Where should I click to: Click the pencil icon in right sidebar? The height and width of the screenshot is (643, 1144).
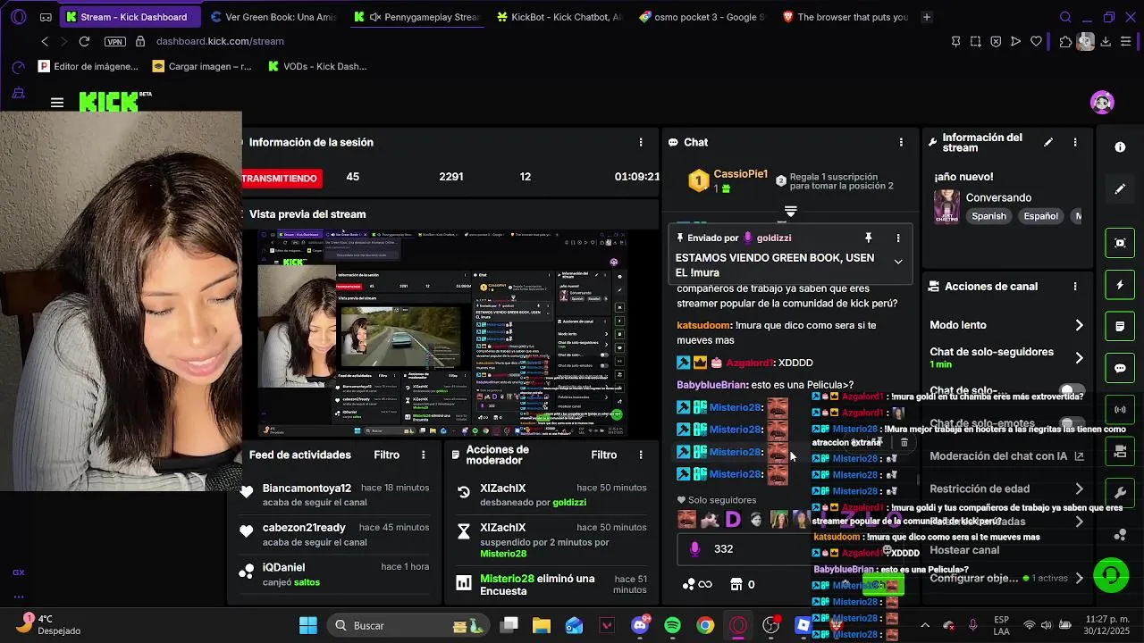1120,189
